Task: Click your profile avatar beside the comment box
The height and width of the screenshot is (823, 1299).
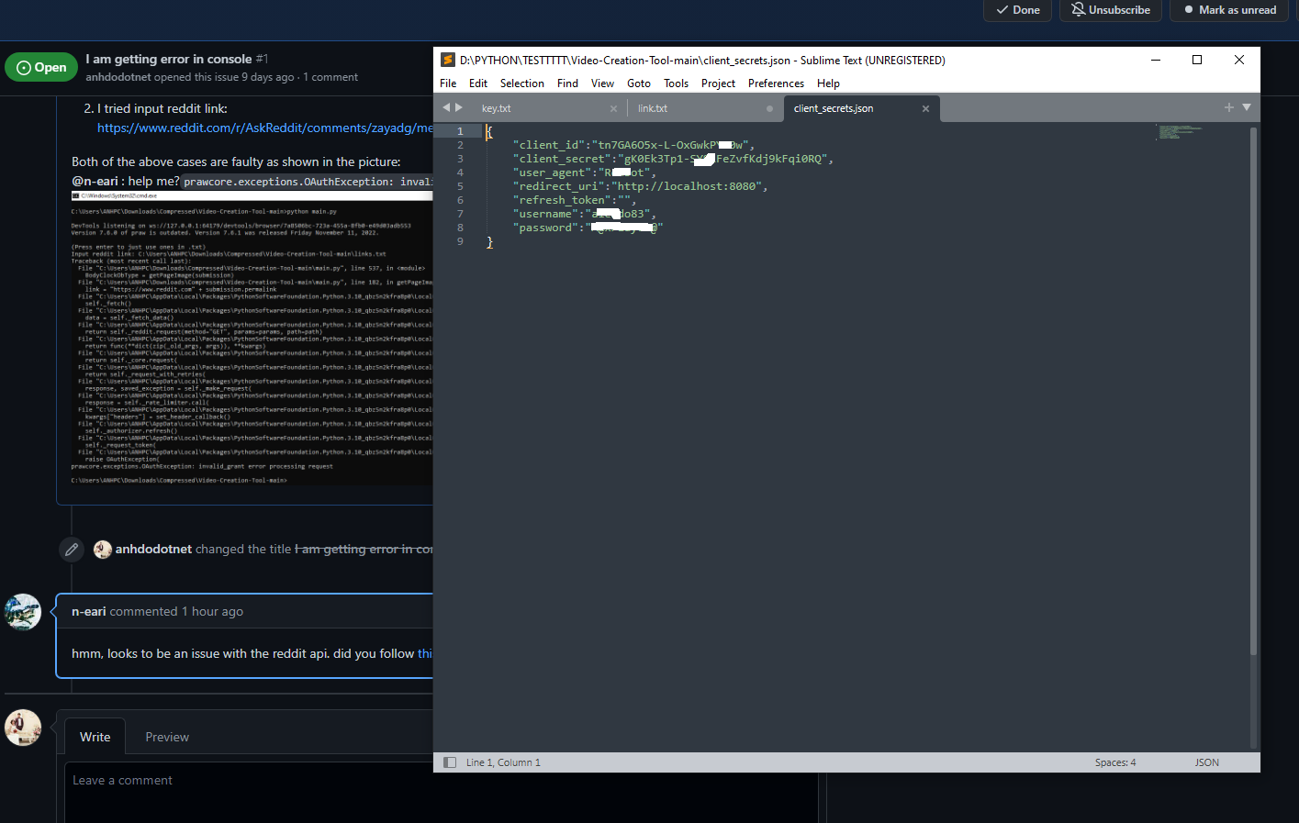Action: pyautogui.click(x=23, y=728)
